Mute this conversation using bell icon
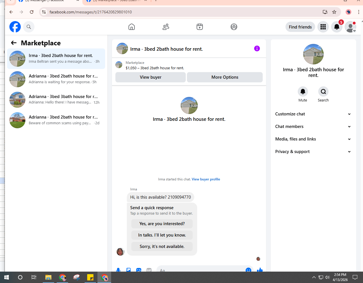Viewport: 363px width, 283px height. coord(303,91)
